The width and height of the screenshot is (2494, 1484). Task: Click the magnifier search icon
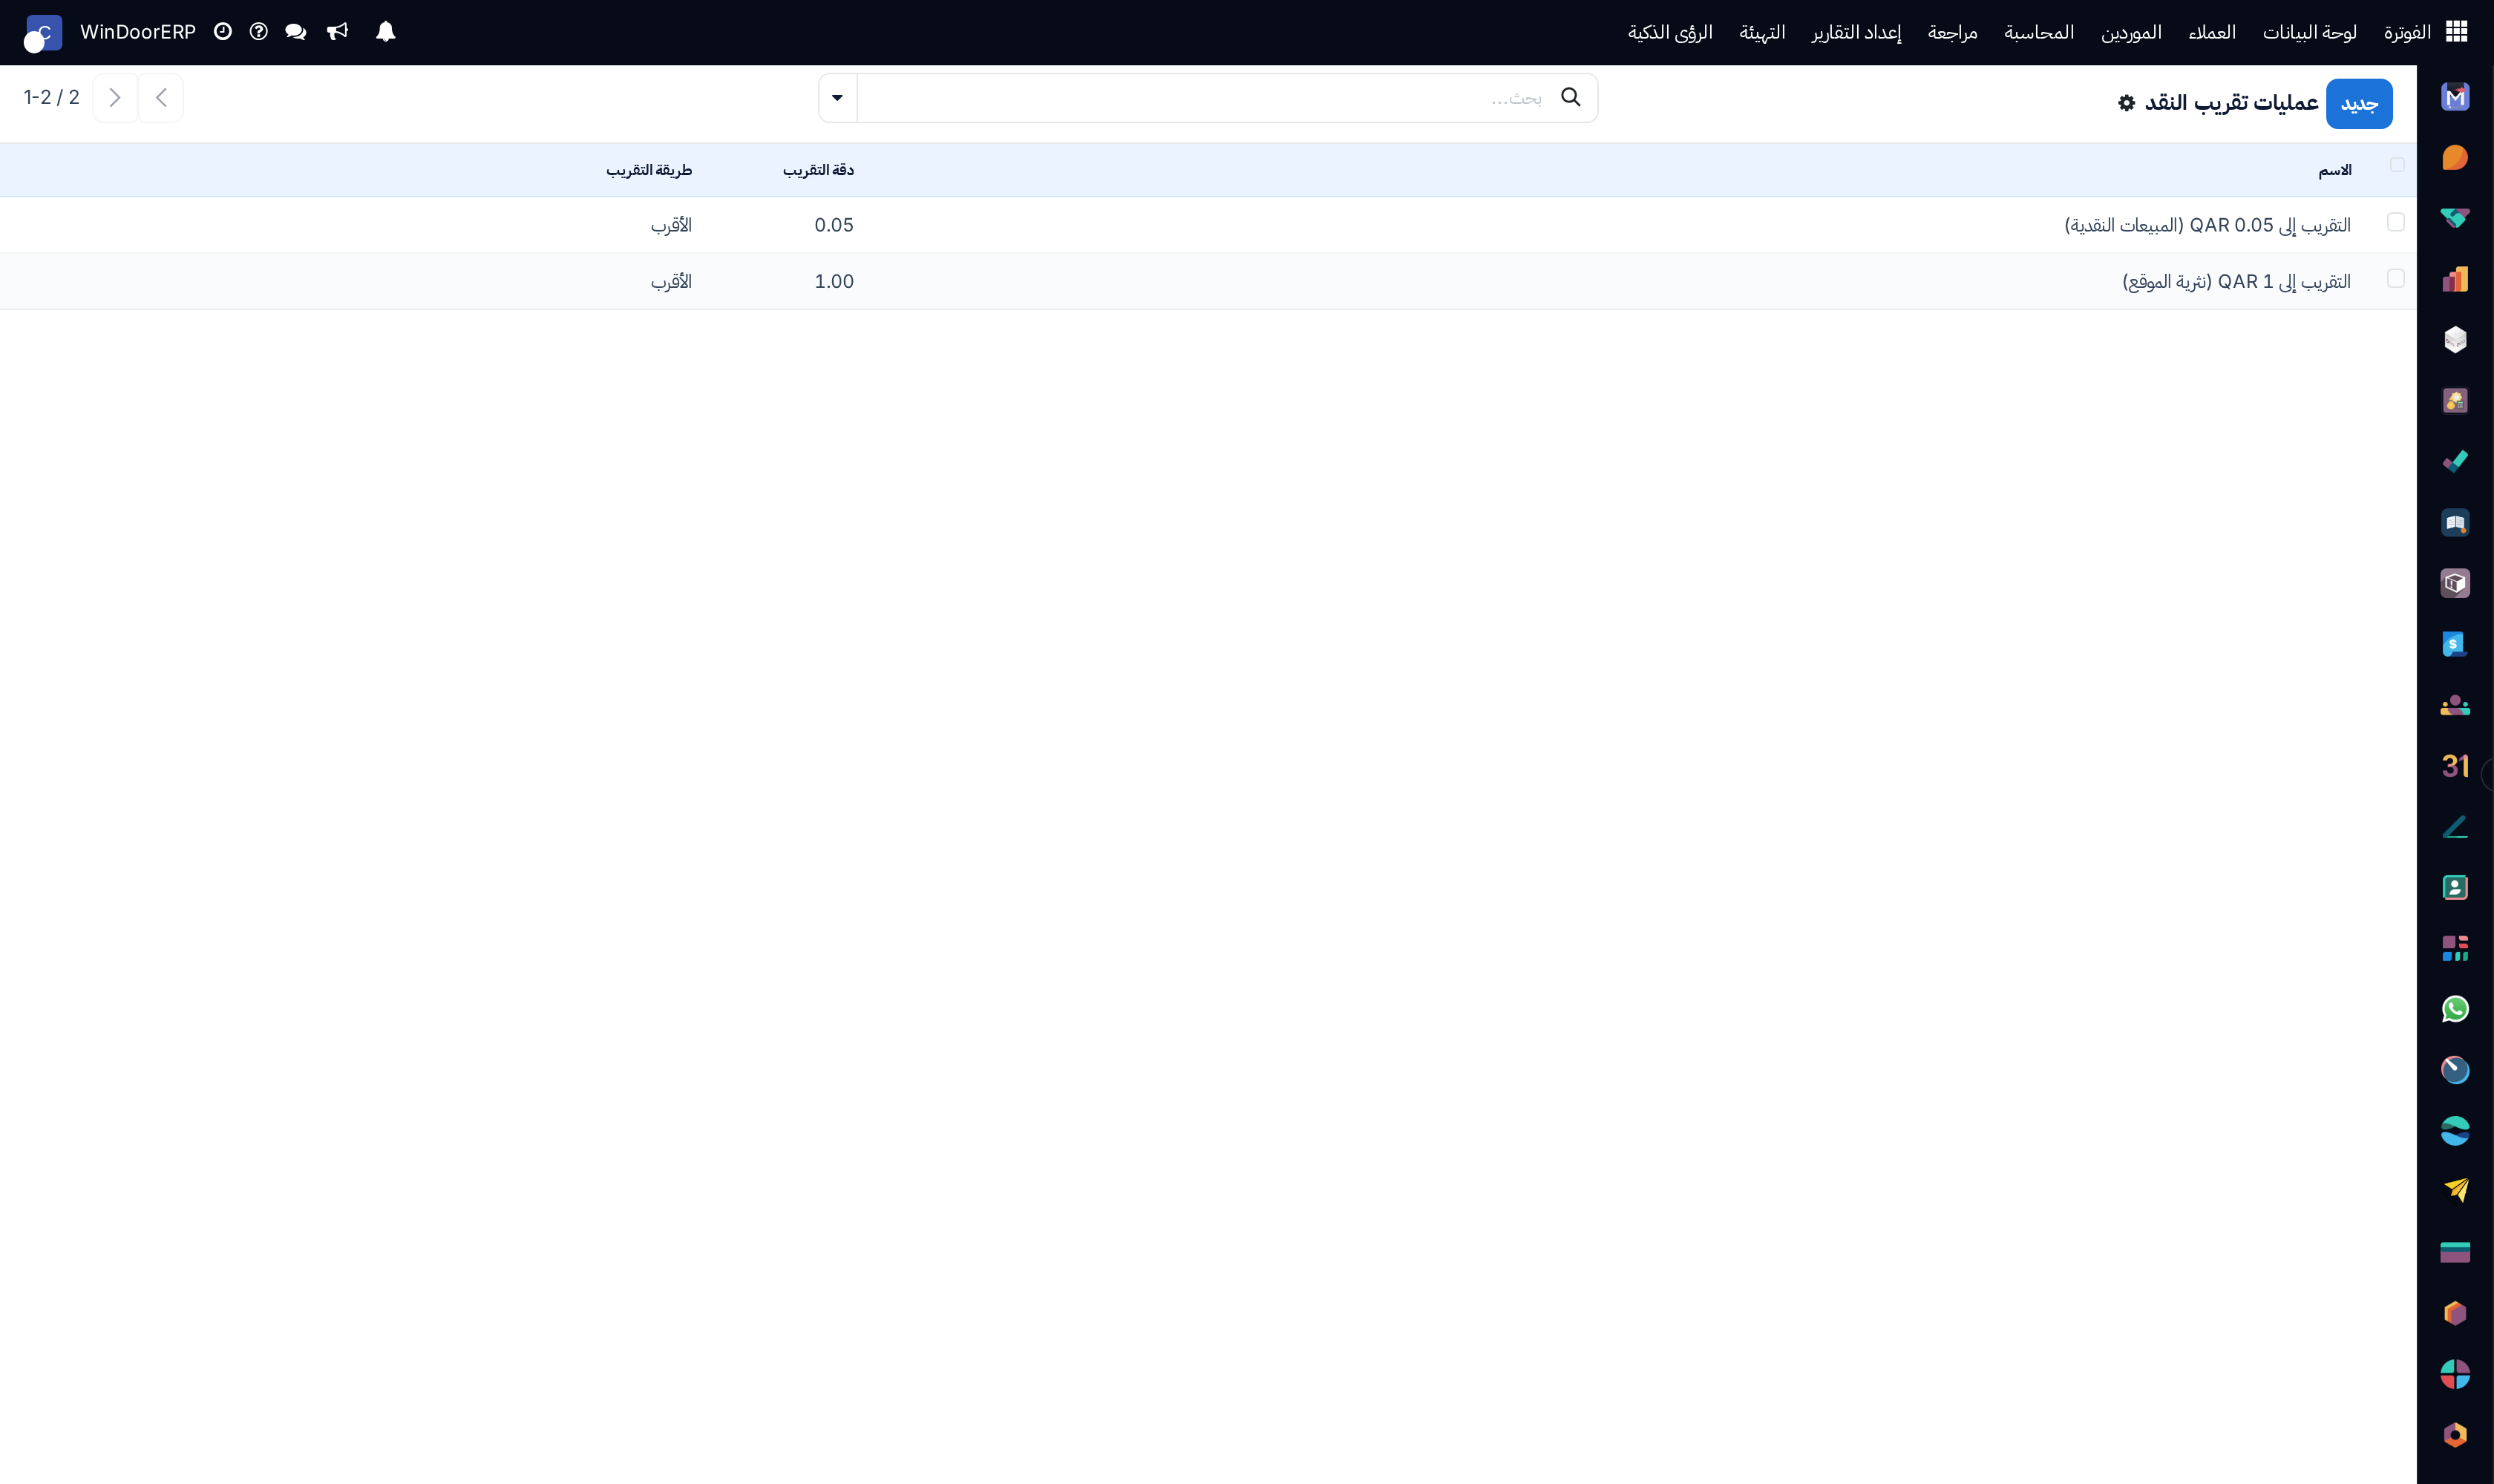pos(1571,97)
